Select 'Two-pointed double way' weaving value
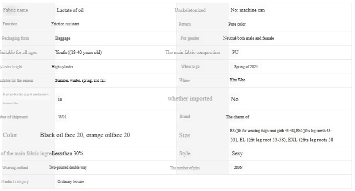Screen dimensions: 355x191 (x=68, y=168)
